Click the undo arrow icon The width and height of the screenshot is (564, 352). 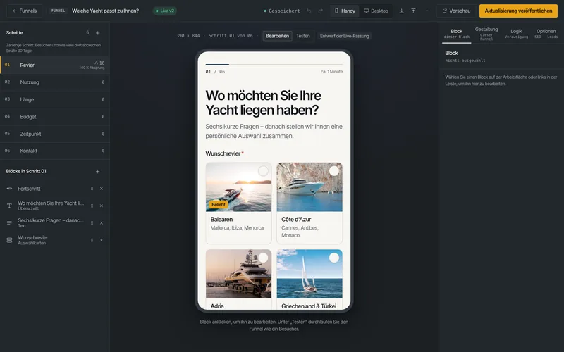[309, 11]
